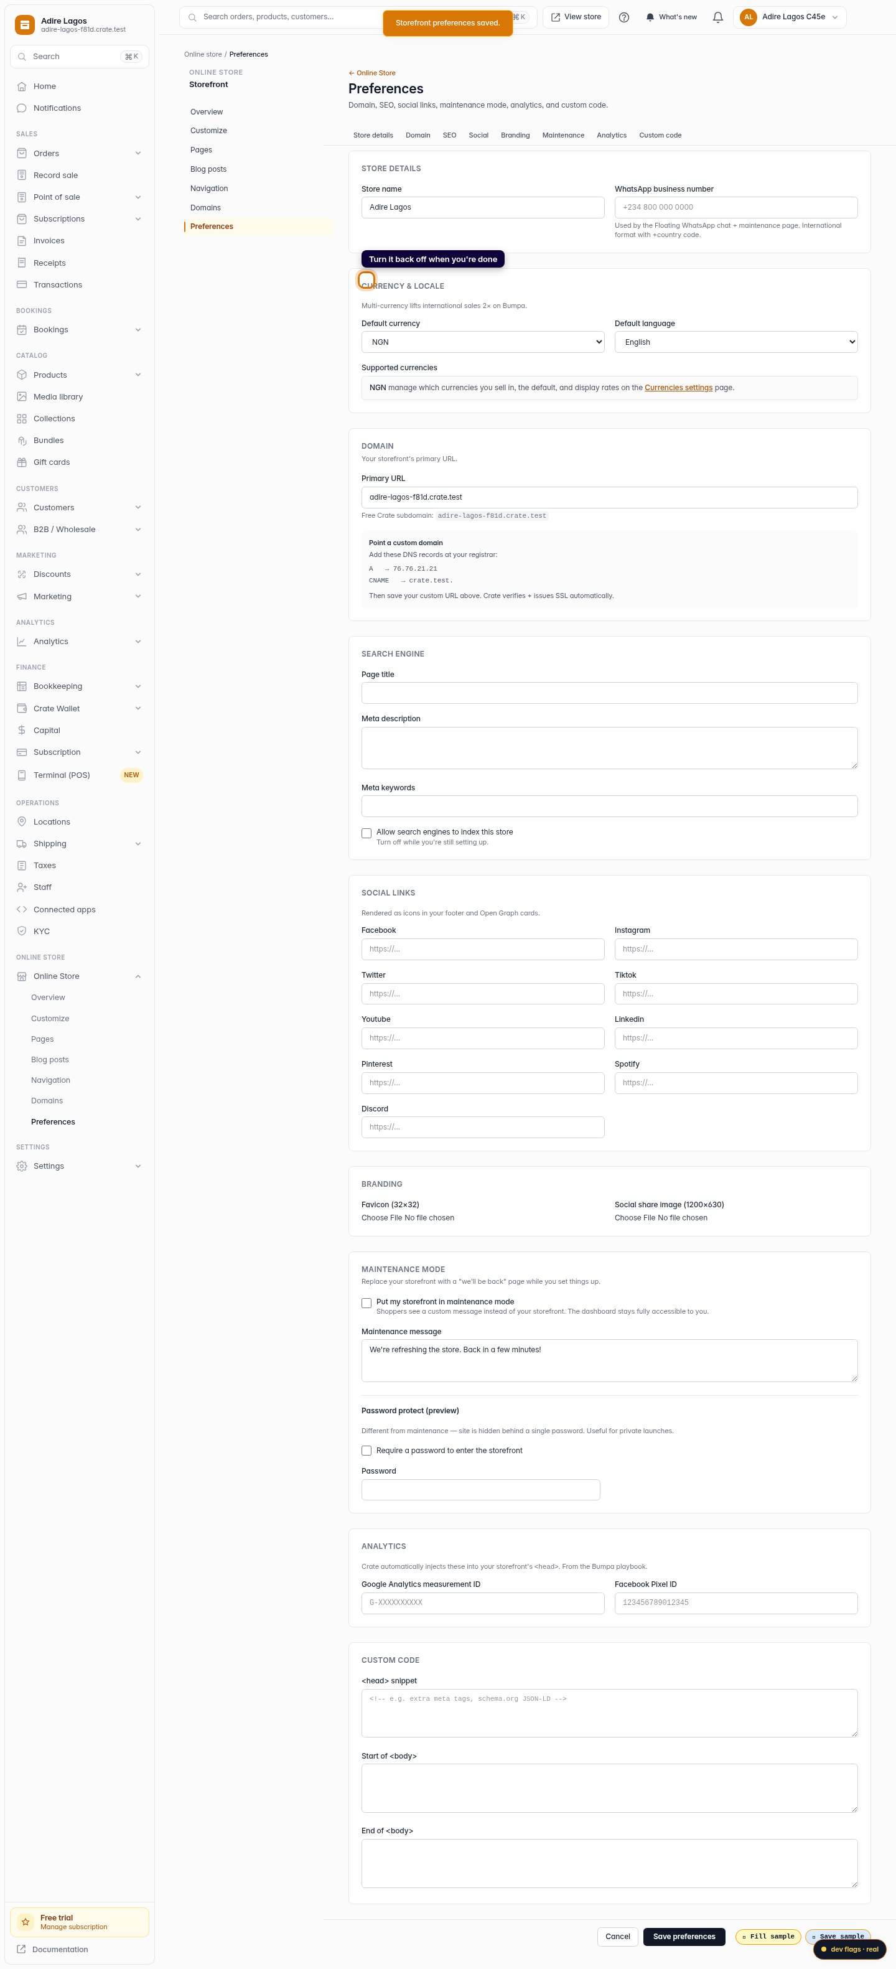Expand the Point of sale chevron
The height and width of the screenshot is (1969, 896).
coord(138,197)
